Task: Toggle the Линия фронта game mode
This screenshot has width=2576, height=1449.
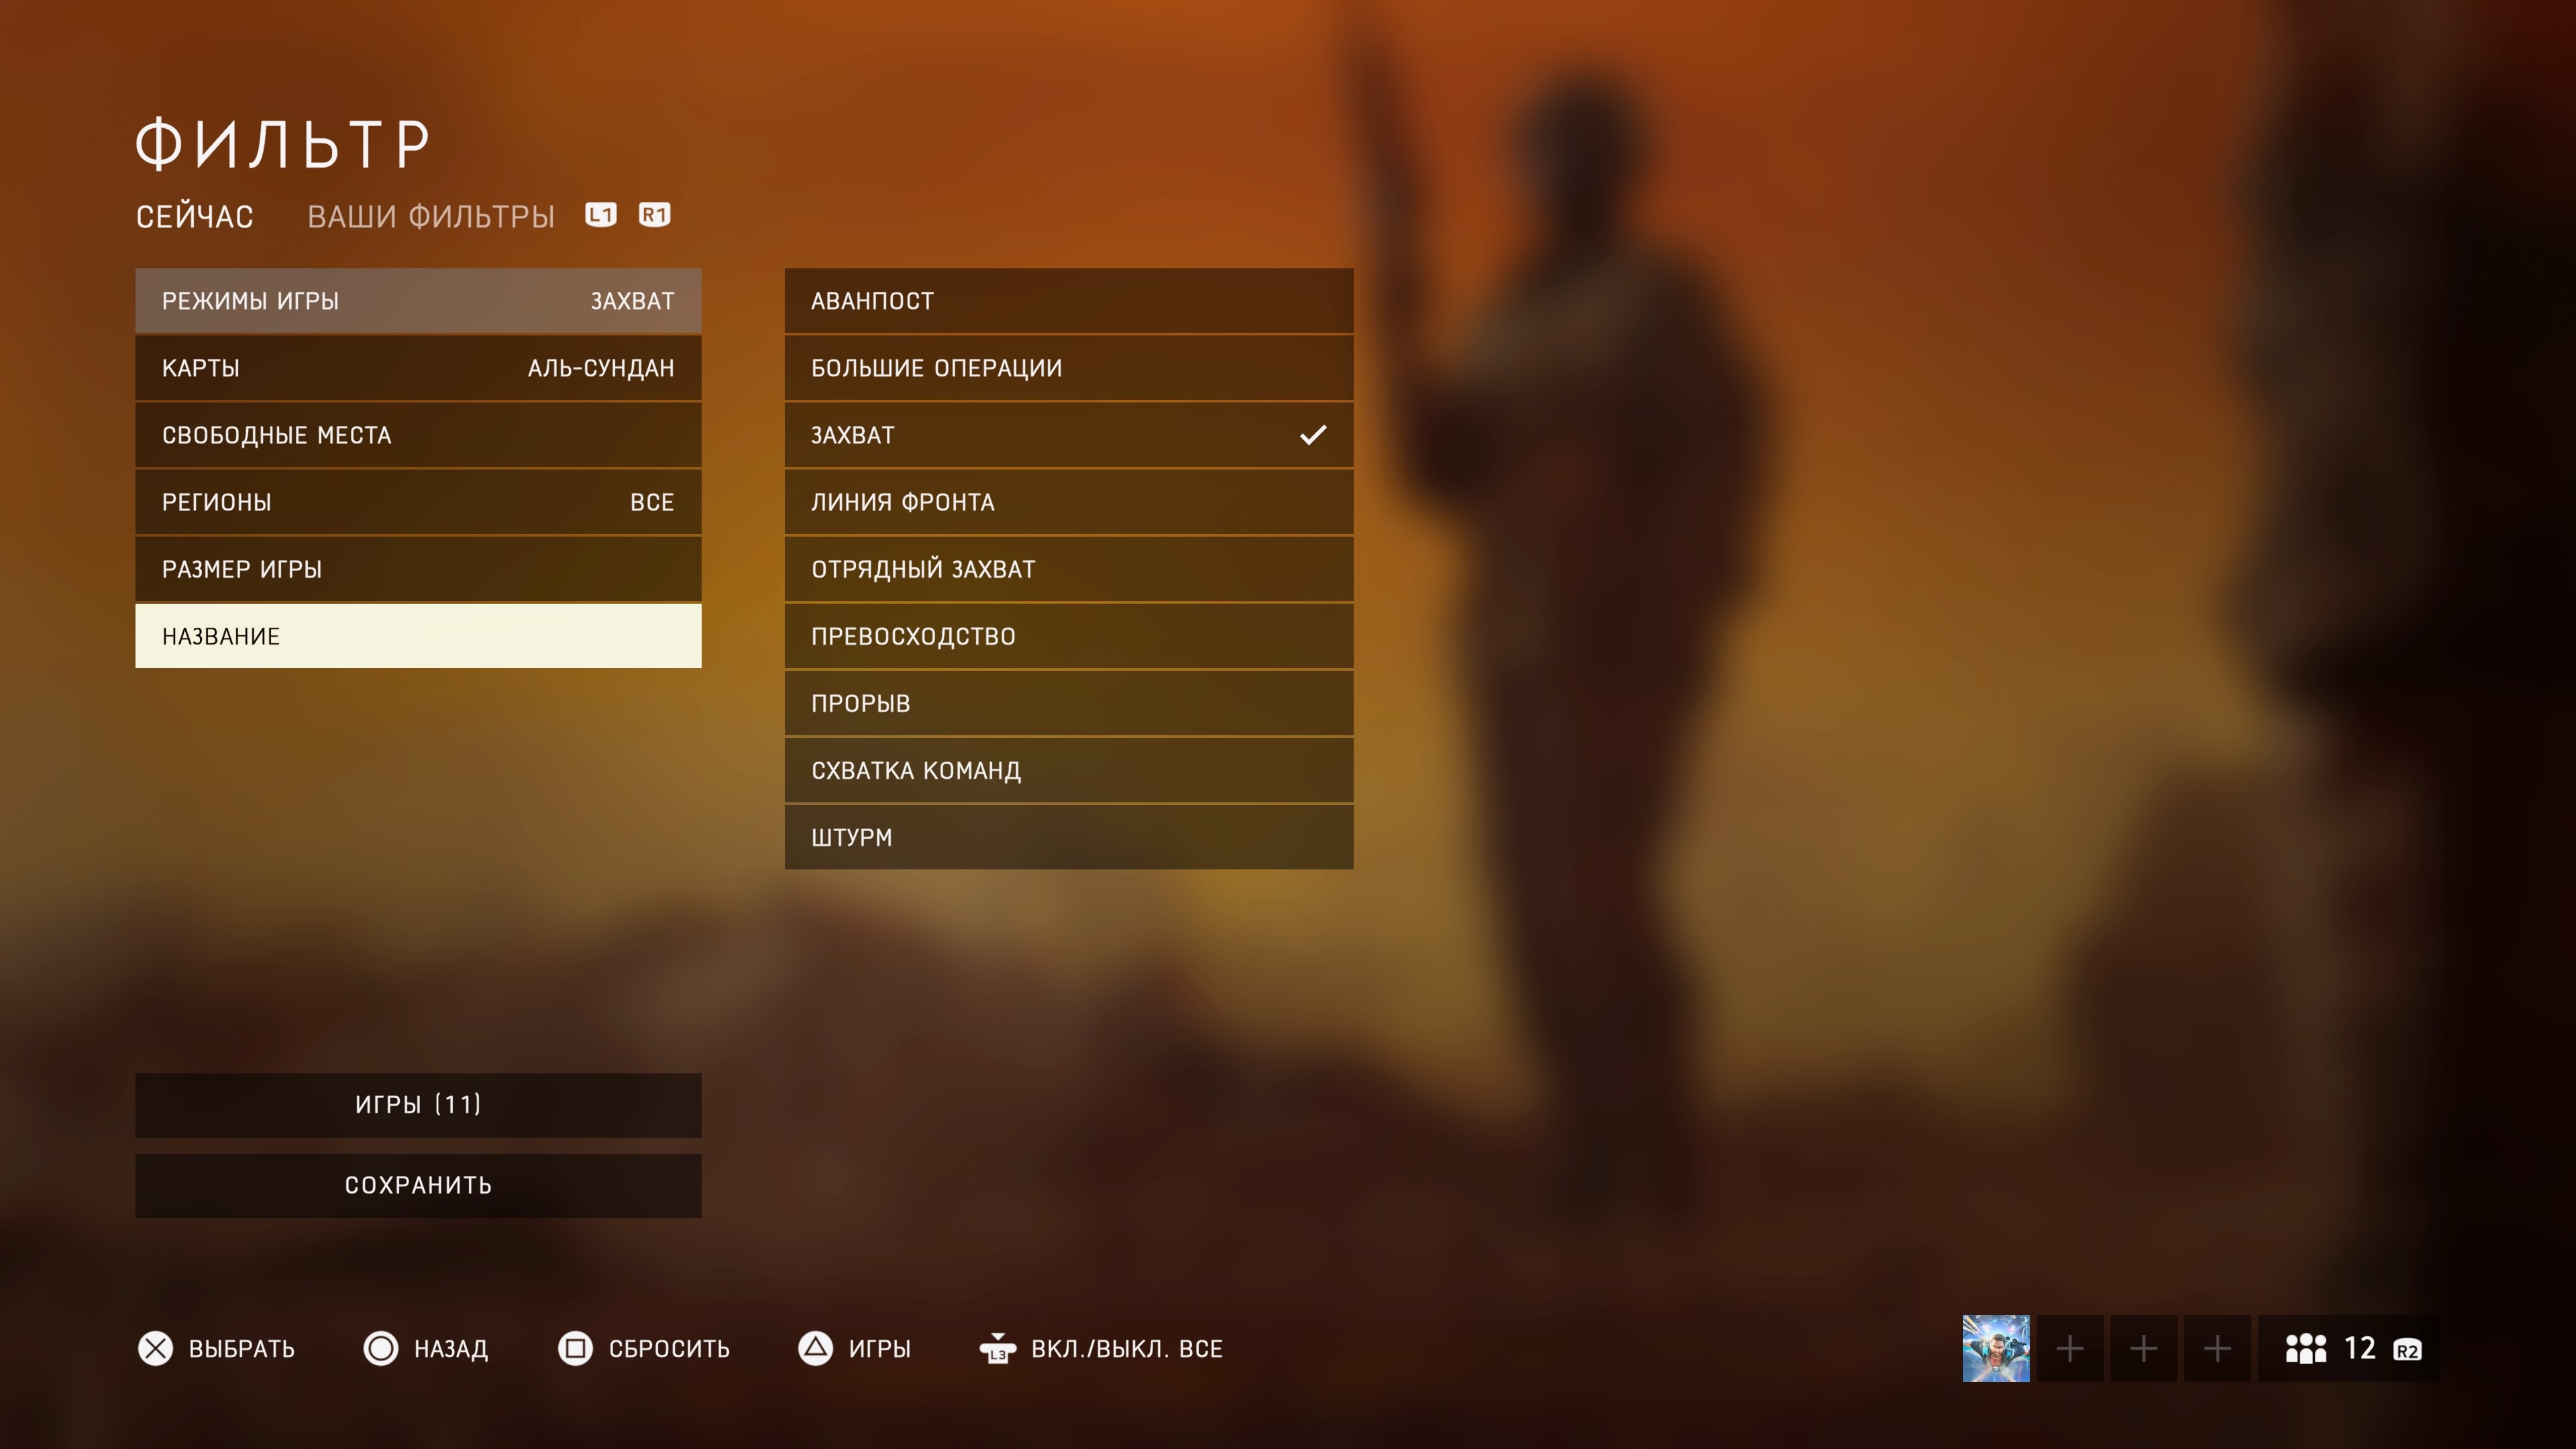Action: (x=1069, y=502)
